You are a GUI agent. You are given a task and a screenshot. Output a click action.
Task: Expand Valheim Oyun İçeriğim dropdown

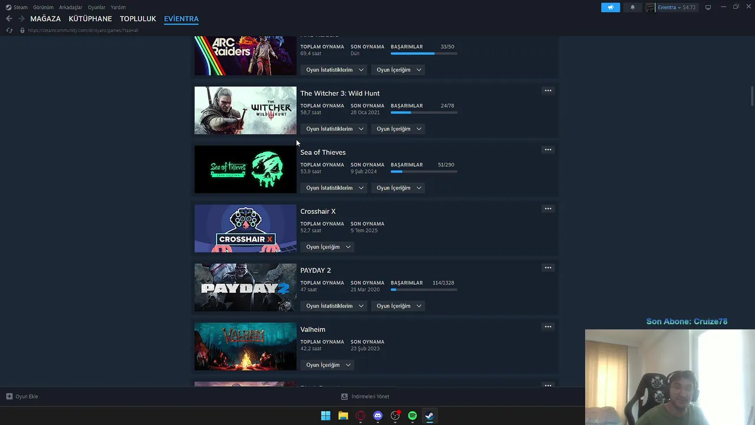(x=328, y=365)
